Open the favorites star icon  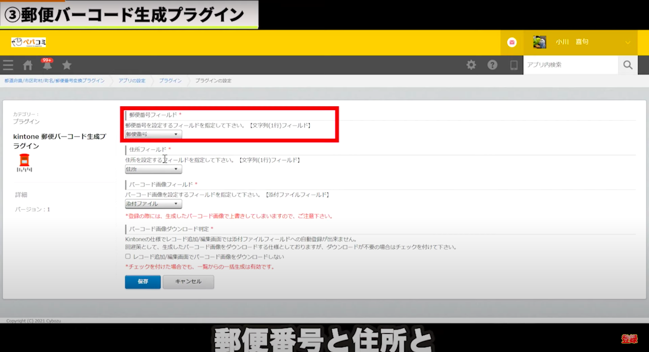pos(67,65)
